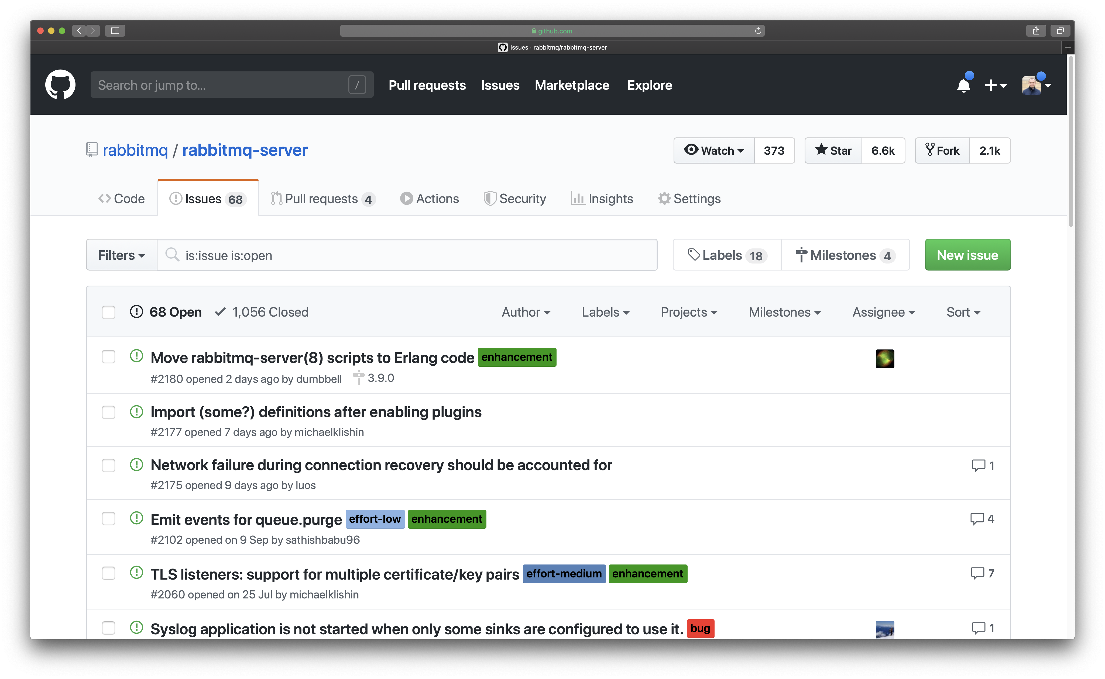Open the Filters dropdown
Image resolution: width=1105 pixels, height=679 pixels.
(121, 255)
